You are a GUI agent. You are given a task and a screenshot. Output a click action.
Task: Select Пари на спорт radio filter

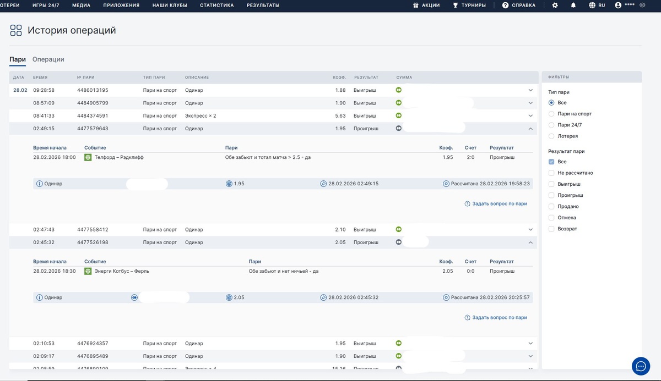pos(551,114)
